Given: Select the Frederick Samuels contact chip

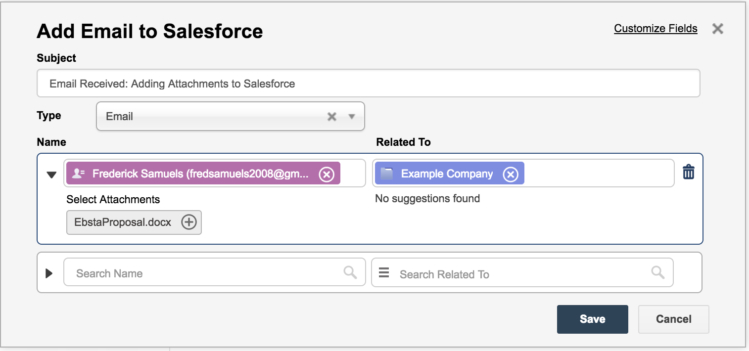Looking at the screenshot, I should pos(198,174).
